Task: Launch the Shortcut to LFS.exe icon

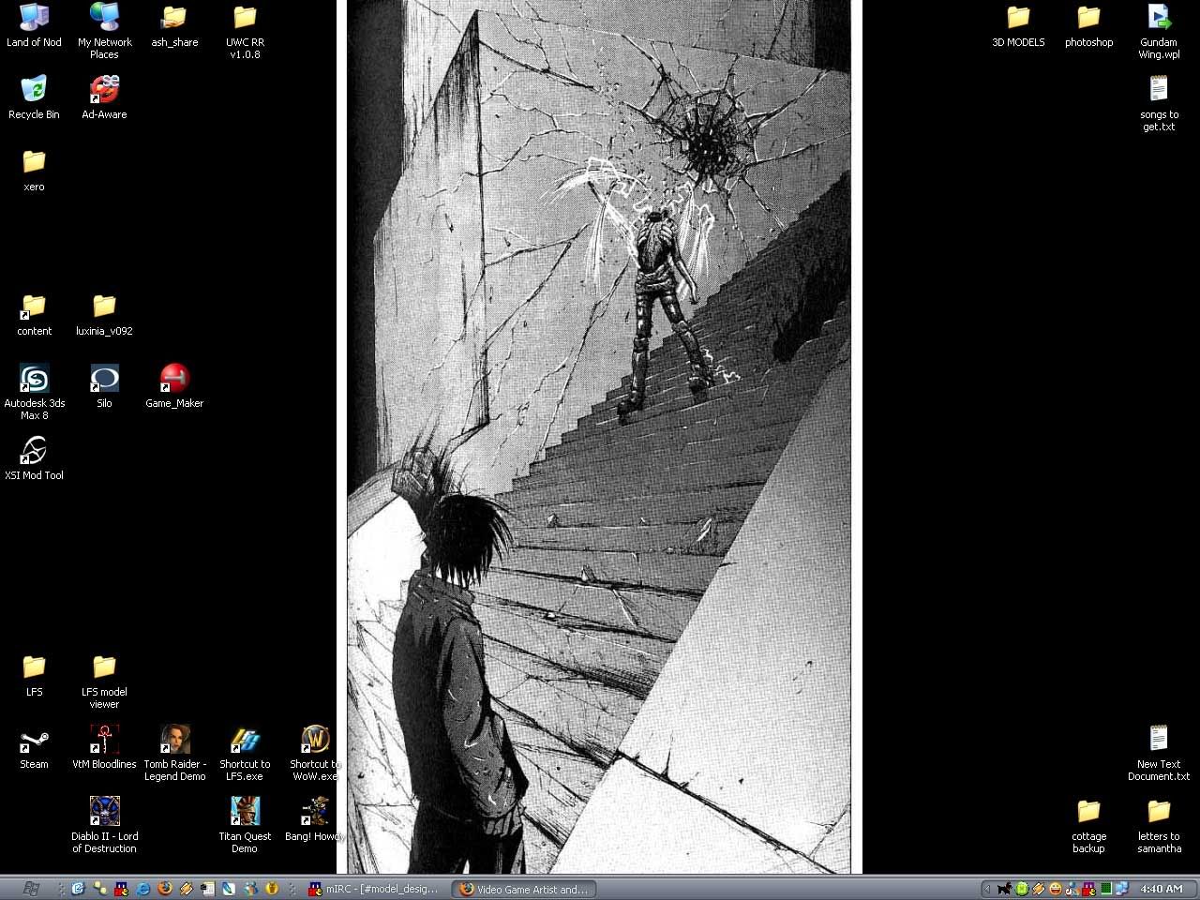Action: [245, 753]
